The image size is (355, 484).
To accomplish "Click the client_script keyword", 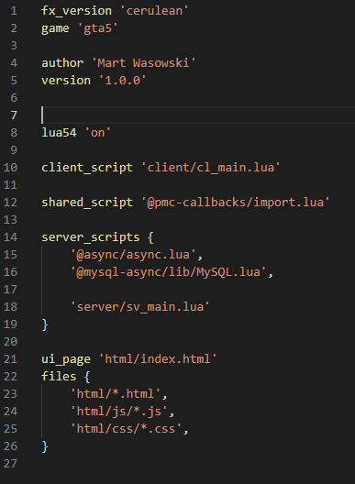I will (87, 168).
